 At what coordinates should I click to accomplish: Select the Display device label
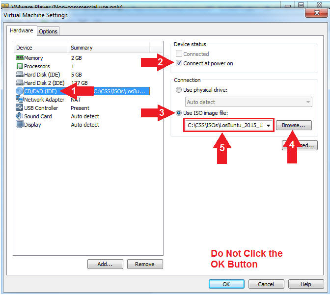32,125
